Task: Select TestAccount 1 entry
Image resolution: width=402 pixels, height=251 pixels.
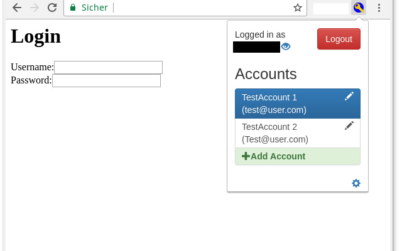Action: coord(297,104)
